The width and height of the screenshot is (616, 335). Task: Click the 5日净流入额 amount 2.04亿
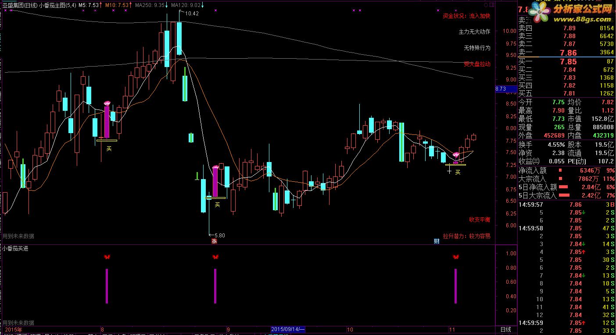pos(591,187)
